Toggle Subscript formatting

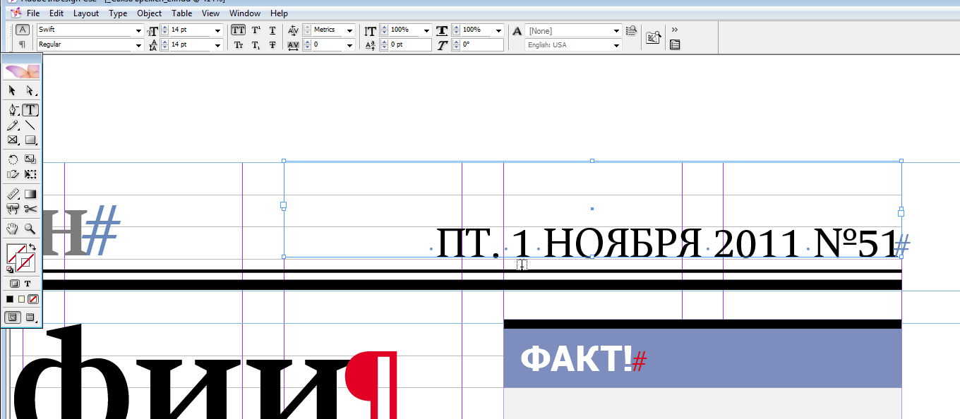[257, 45]
